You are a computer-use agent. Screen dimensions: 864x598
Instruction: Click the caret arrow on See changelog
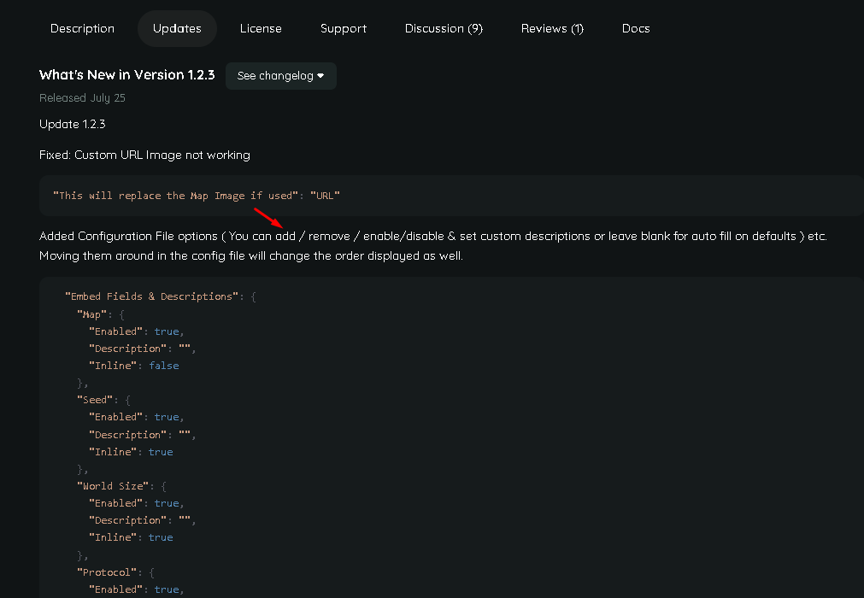click(x=320, y=76)
